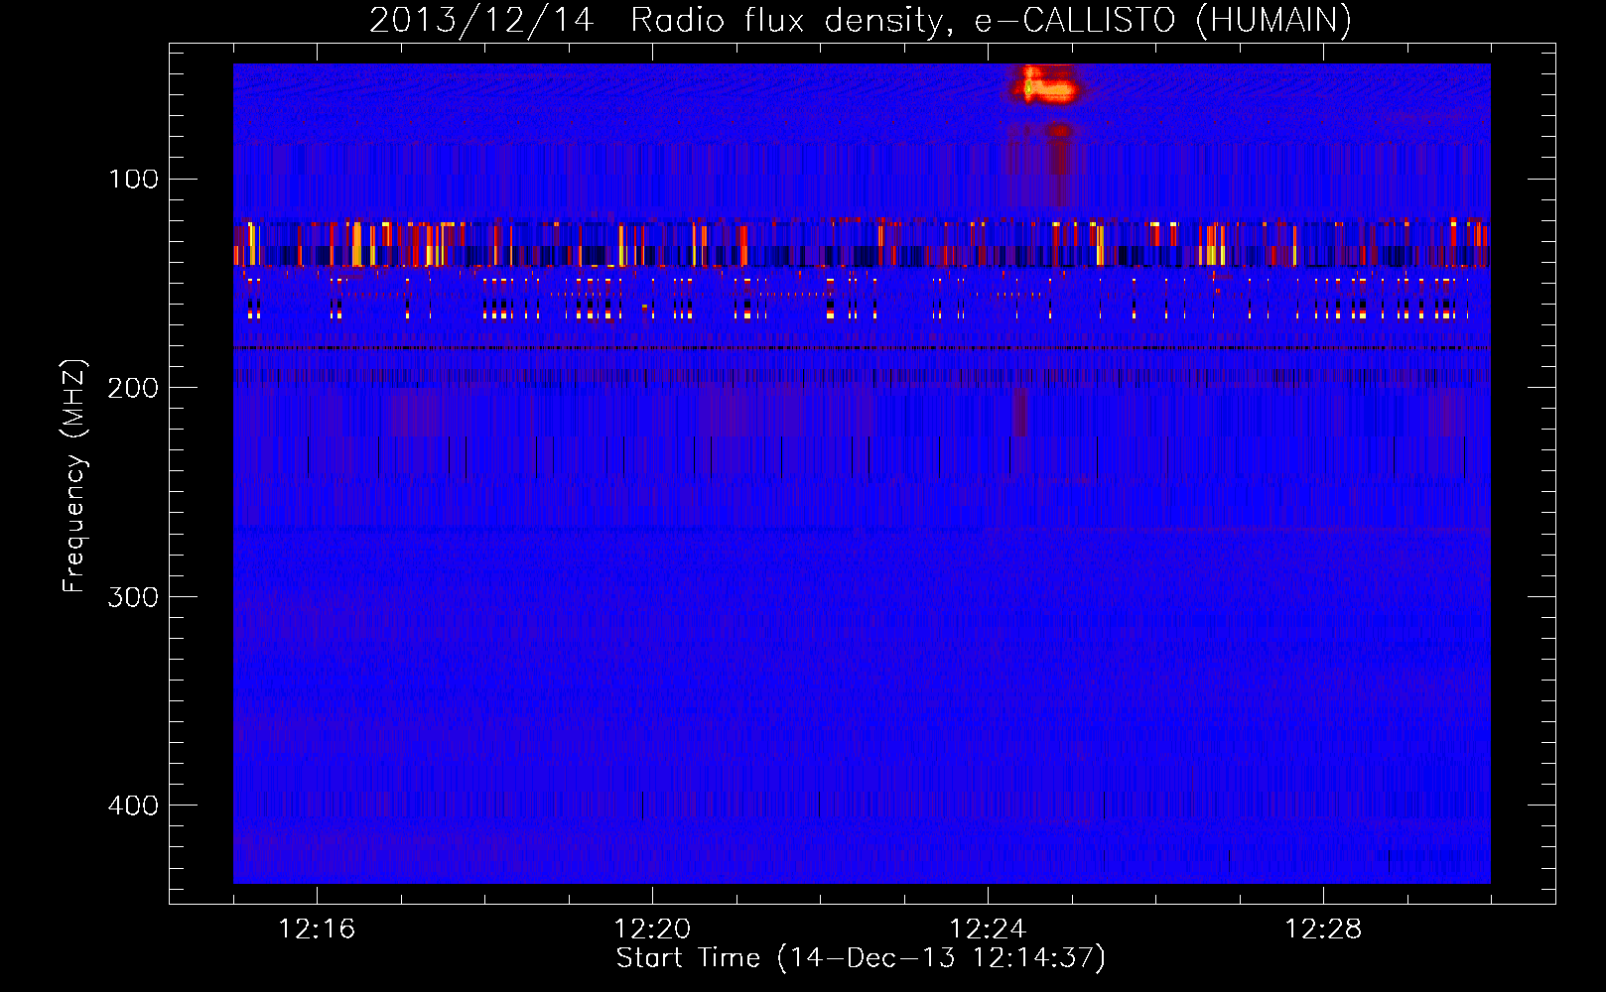This screenshot has width=1606, height=992.
Task: Select the 200 frequency tick label
Action: tap(133, 388)
